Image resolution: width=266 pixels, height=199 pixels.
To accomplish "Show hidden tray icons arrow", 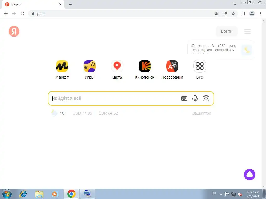I will 221,194.
